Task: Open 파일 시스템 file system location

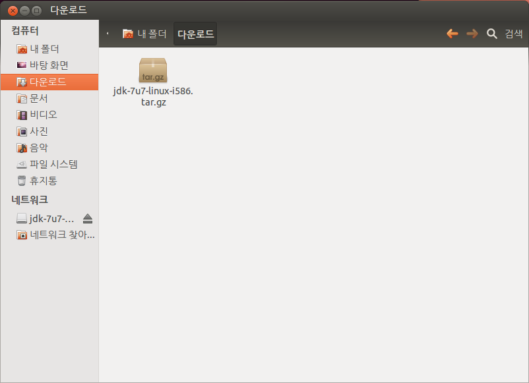Action: click(x=53, y=164)
